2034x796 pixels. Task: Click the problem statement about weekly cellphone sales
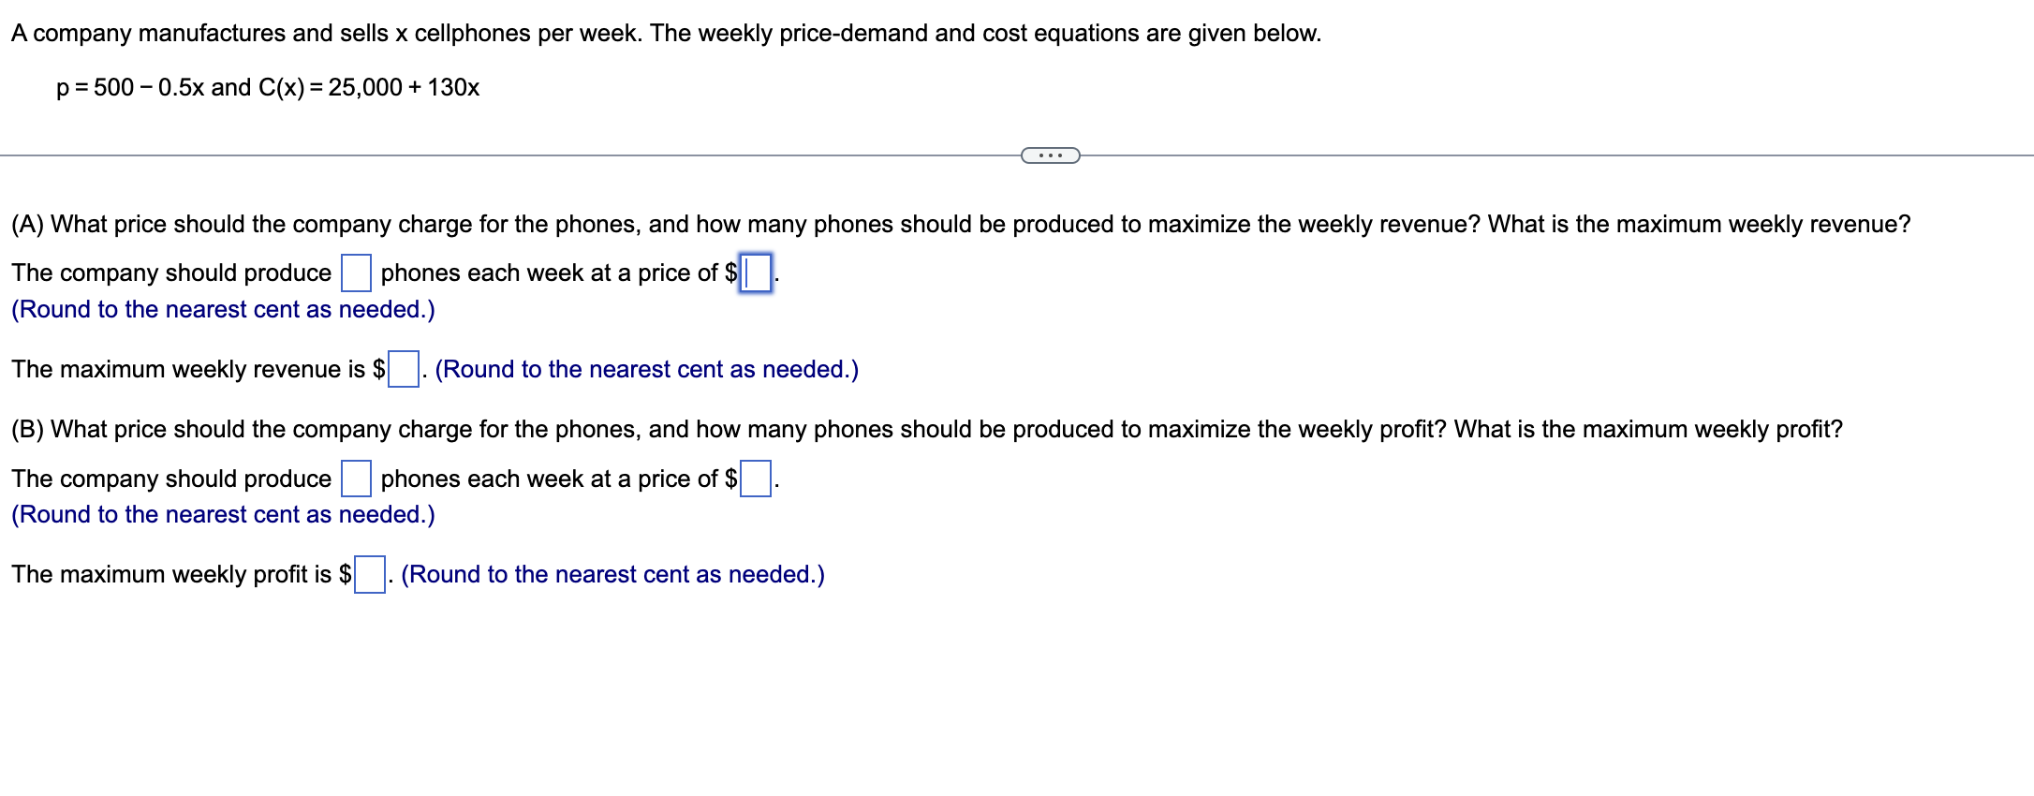(x=665, y=33)
